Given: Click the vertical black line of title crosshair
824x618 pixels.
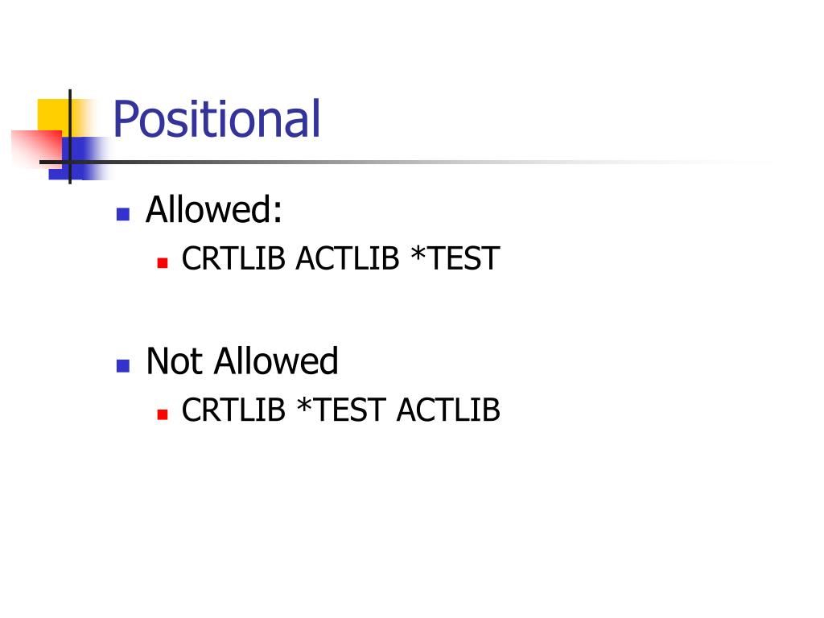Looking at the screenshot, I should click(x=70, y=137).
